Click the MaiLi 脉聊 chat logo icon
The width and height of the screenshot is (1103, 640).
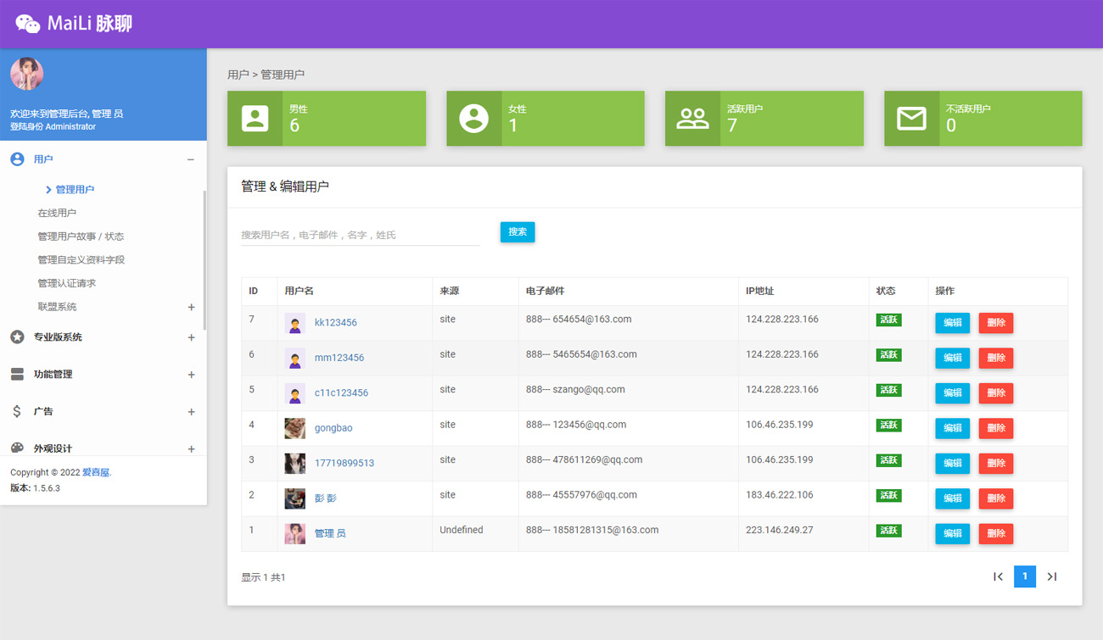[x=29, y=23]
